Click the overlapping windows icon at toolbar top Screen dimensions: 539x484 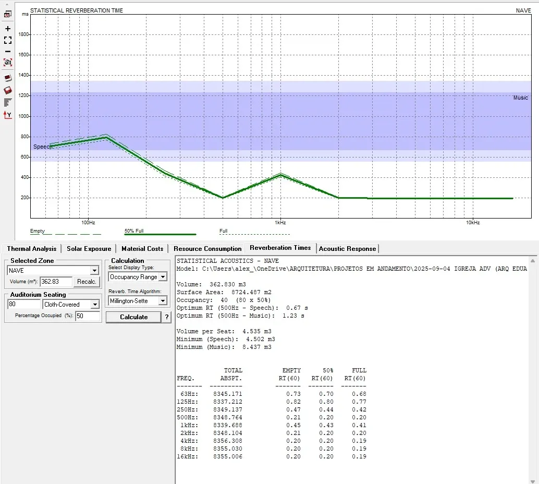8,14
